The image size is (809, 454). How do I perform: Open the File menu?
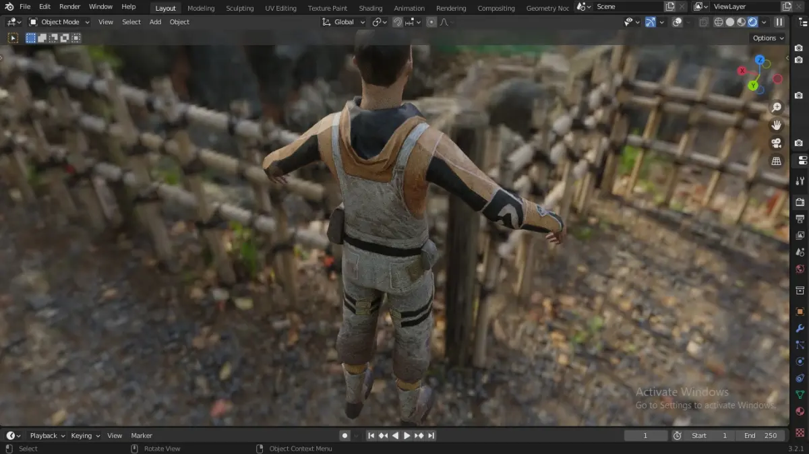coord(25,7)
